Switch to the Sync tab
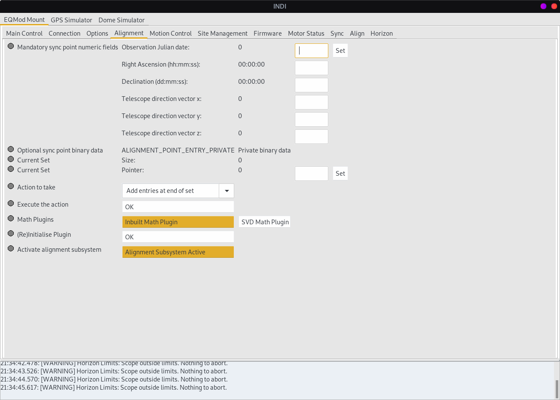This screenshot has width=560, height=400. [x=337, y=34]
